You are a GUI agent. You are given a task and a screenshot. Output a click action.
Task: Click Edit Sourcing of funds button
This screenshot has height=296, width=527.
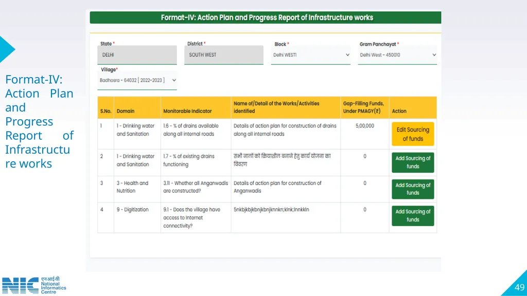coord(413,134)
